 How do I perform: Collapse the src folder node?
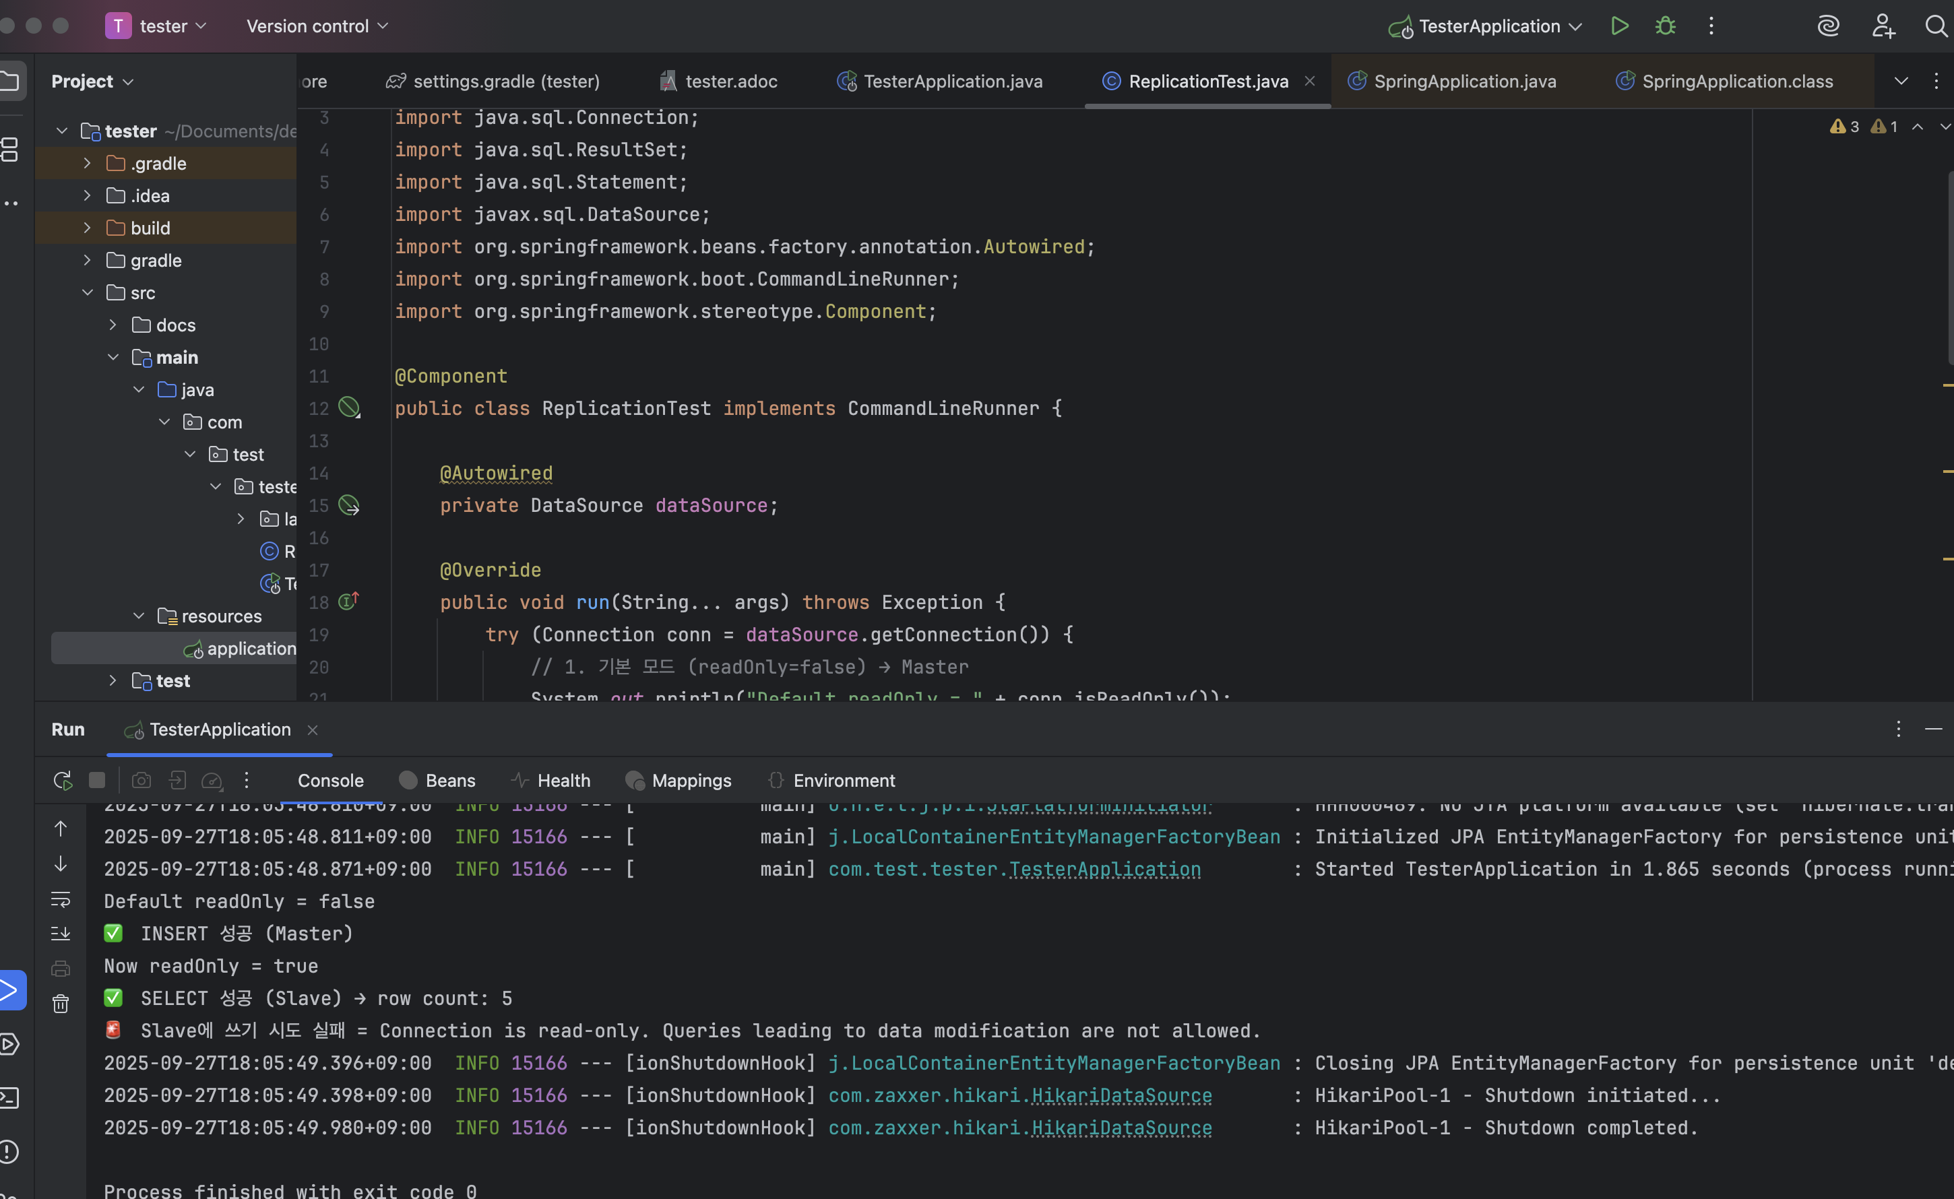click(87, 292)
